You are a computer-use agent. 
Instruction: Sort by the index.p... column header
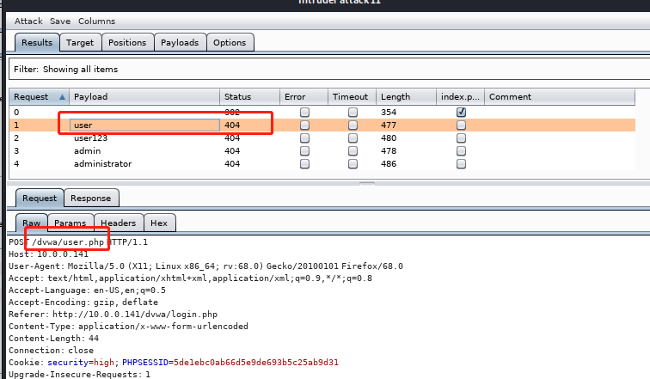pos(460,97)
